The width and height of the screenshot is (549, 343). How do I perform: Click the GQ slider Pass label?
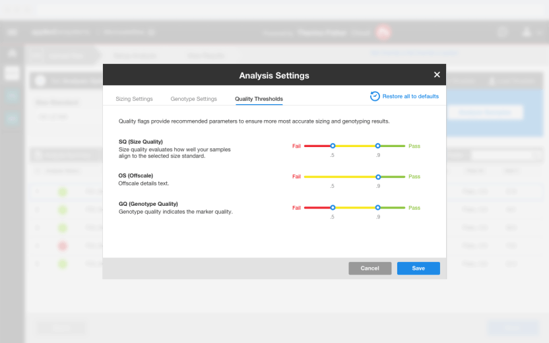click(414, 208)
